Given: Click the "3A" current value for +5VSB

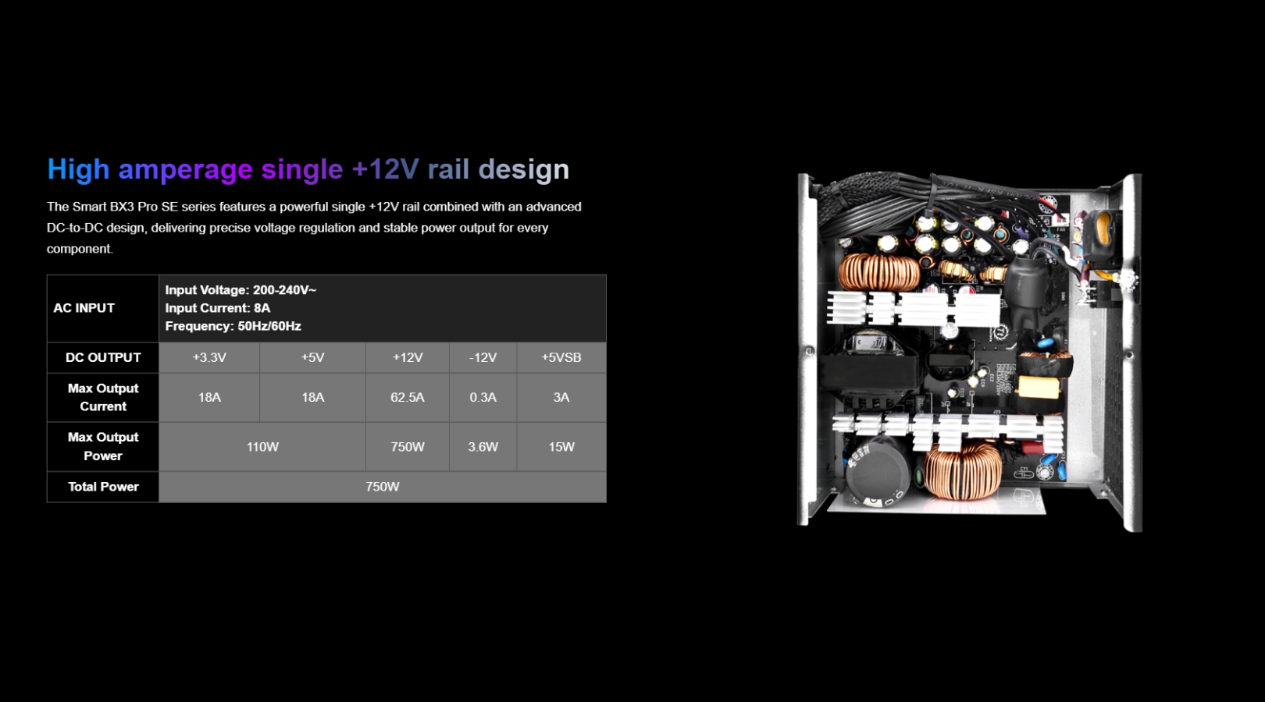Looking at the screenshot, I should pyautogui.click(x=561, y=398).
